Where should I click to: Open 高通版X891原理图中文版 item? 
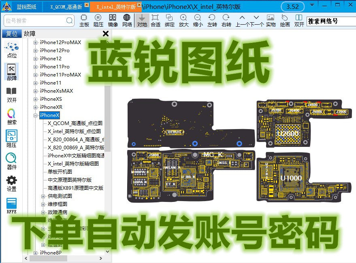click(x=75, y=188)
